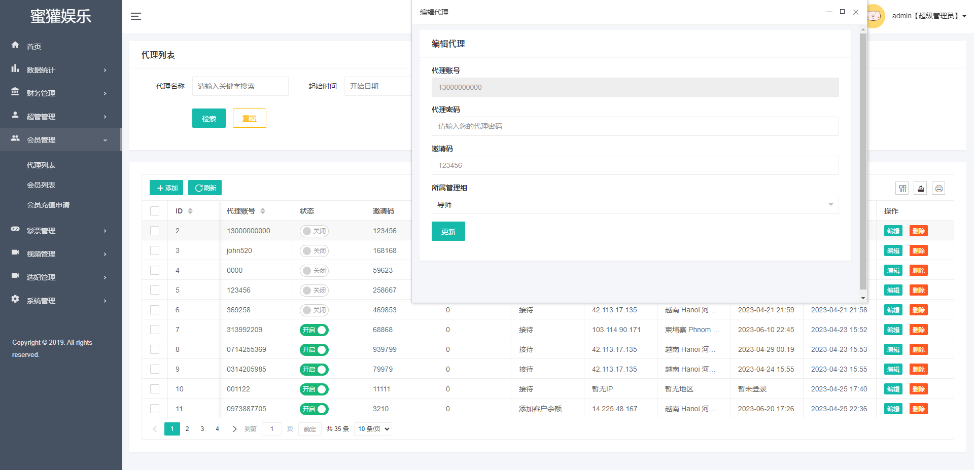Click the 更新 button in the edit dialog
974x470 pixels.
[x=448, y=232]
